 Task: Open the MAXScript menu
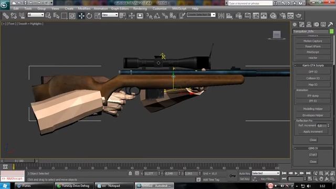(x=179, y=8)
